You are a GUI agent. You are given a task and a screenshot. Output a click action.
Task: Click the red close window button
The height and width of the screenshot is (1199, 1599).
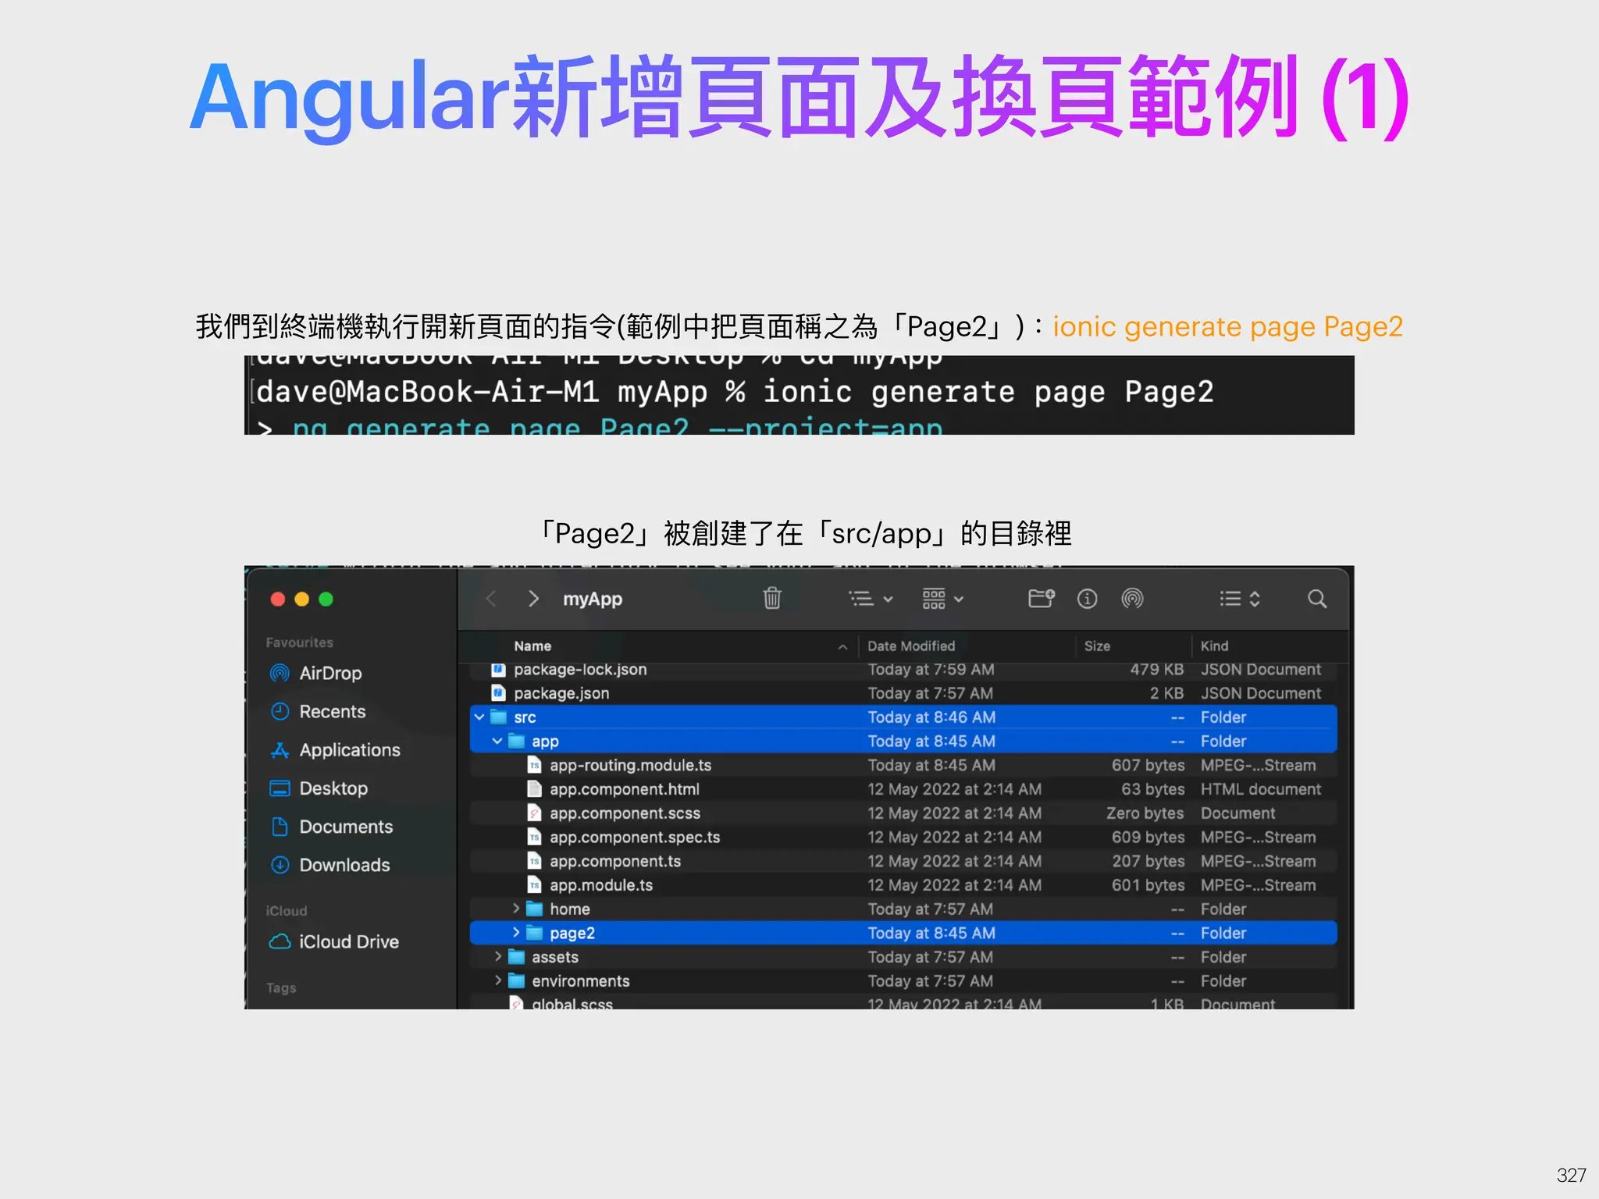coord(277,599)
